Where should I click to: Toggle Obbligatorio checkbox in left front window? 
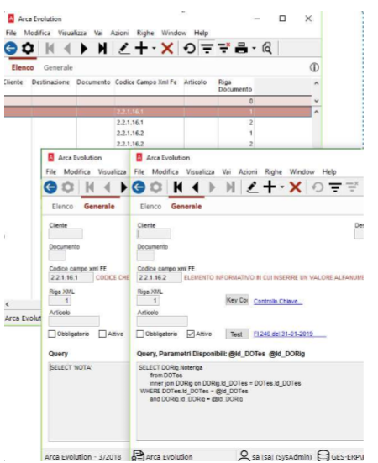52,334
